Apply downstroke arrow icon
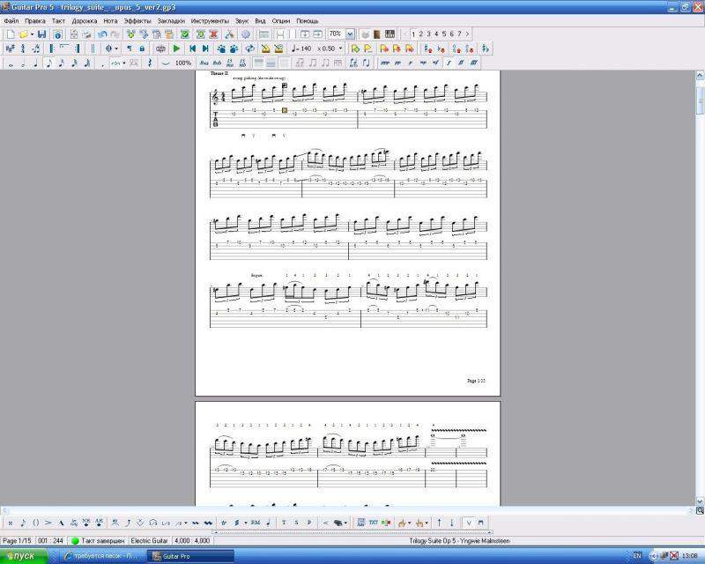This screenshot has width=705, height=564. point(452,523)
